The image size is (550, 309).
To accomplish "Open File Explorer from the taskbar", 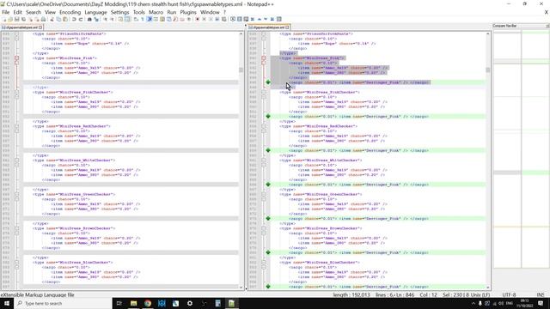I will point(134,303).
